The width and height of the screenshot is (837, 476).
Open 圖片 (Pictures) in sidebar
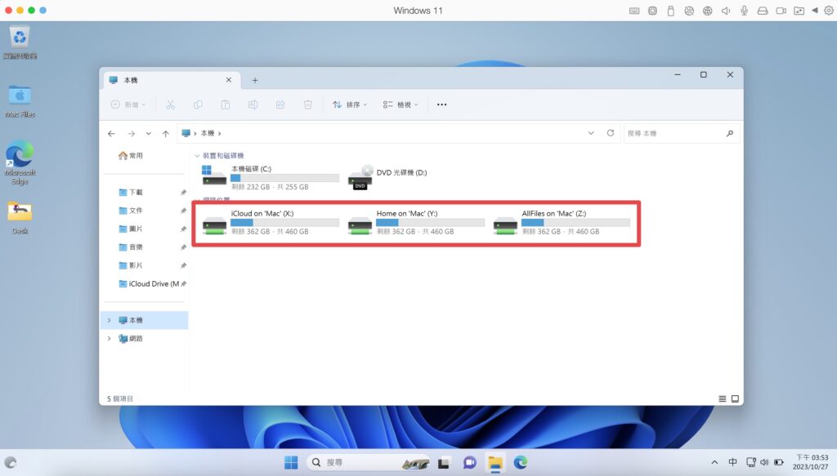(130, 229)
